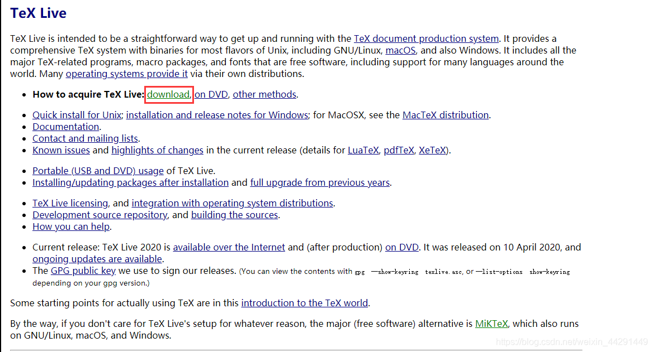Viewport: 653px width, 352px height.
Task: Click the 'TeX Live' page heading
Action: click(x=39, y=13)
